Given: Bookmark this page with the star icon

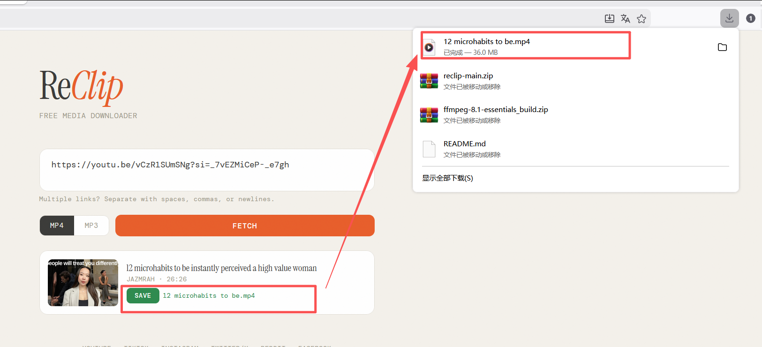Looking at the screenshot, I should 641,19.
